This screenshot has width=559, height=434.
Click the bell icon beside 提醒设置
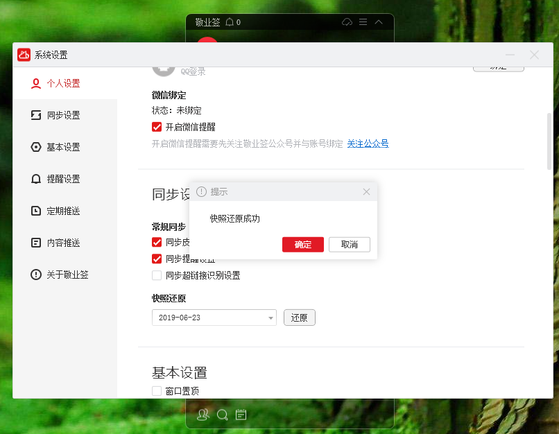click(x=36, y=179)
